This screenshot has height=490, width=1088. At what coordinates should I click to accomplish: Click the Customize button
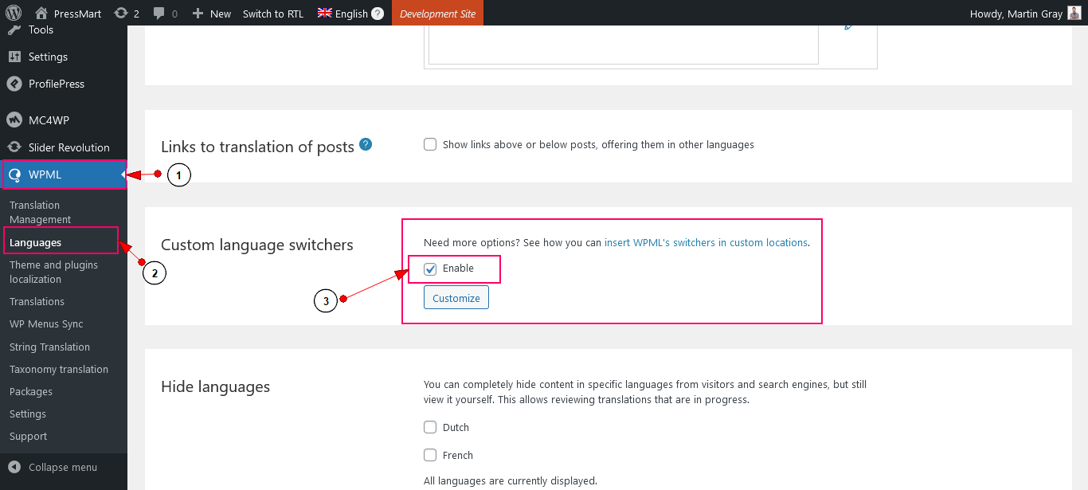click(x=456, y=298)
